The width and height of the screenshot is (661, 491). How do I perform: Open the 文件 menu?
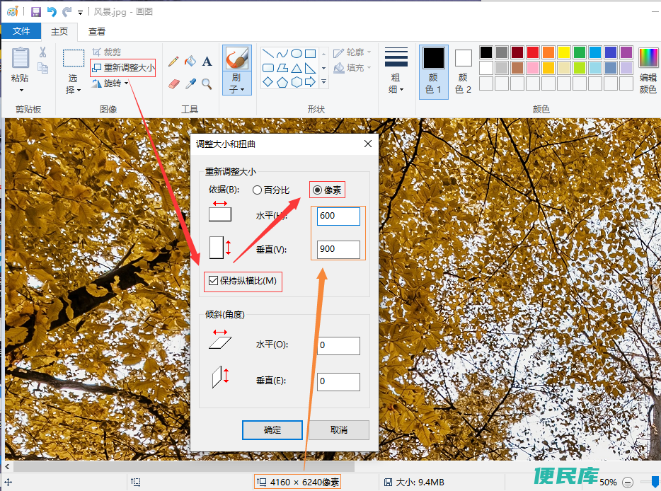(21, 30)
